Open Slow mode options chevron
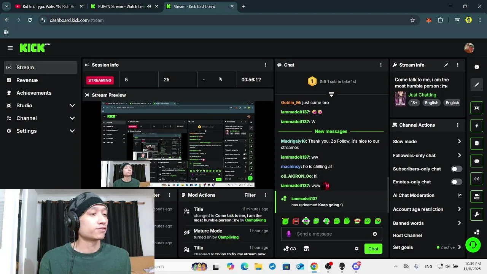Image resolution: width=487 pixels, height=274 pixels. point(459,142)
